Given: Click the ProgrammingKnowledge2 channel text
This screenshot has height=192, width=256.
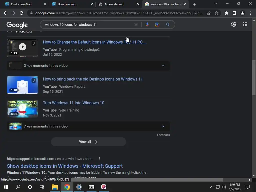Looking at the screenshot, I should pos(79,49).
